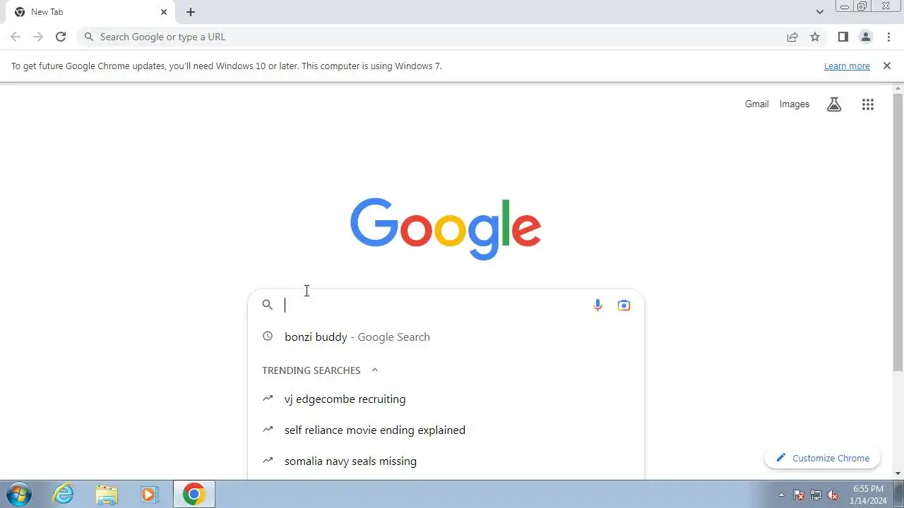This screenshot has height=508, width=904.
Task: Click trending arrow beside self reliance
Action: (x=267, y=429)
